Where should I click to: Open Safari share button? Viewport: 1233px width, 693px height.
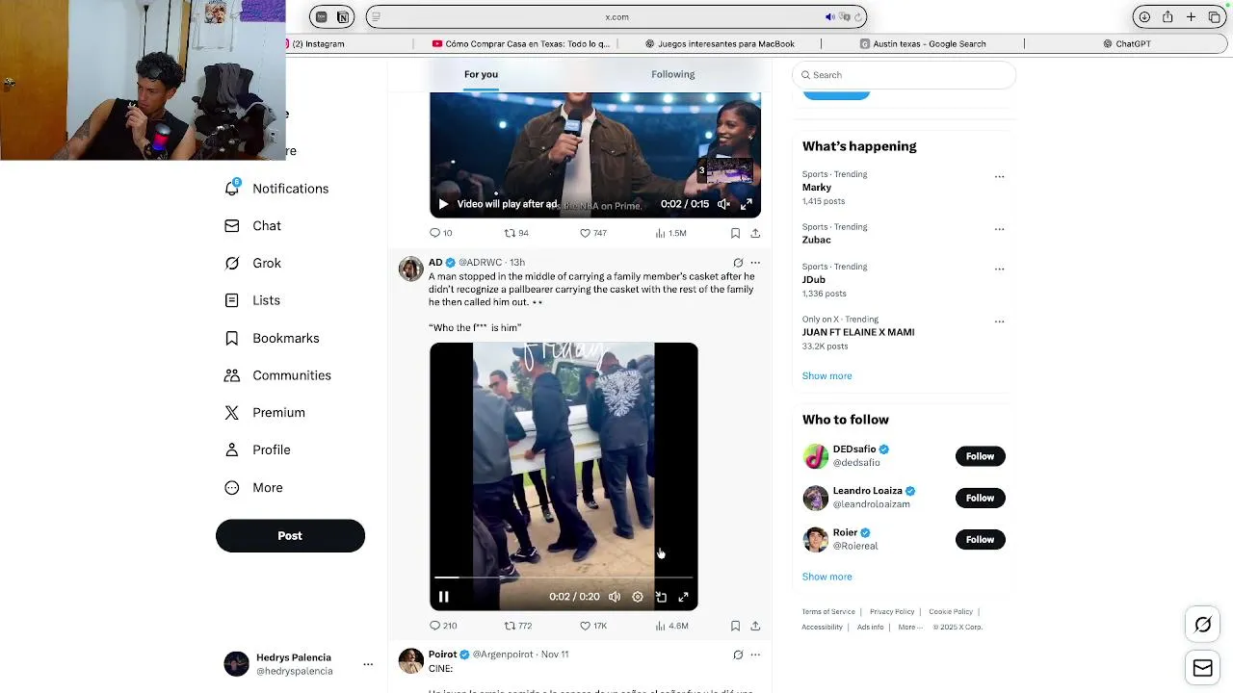[x=1167, y=16]
